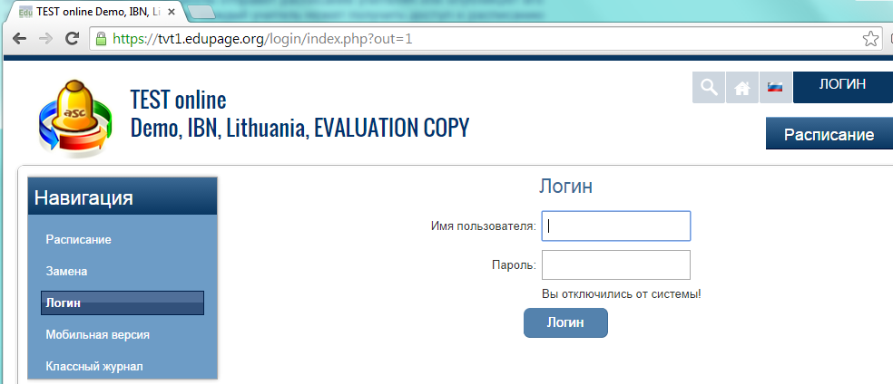Select the TEST online Demo browser tab
The width and height of the screenshot is (893, 384).
pos(91,11)
